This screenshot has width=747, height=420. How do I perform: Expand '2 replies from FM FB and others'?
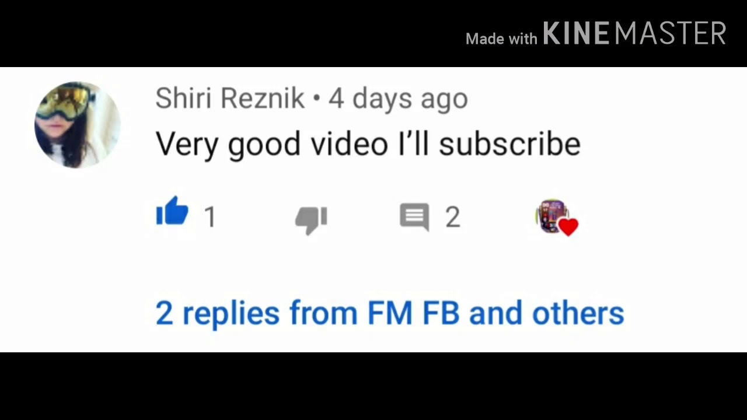(x=390, y=313)
